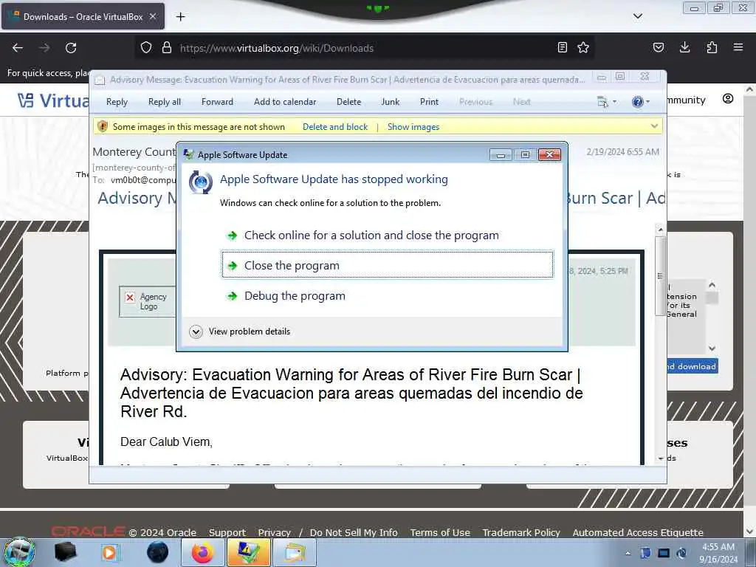Open a new Firefox tab
756x567 pixels.
[x=180, y=17]
